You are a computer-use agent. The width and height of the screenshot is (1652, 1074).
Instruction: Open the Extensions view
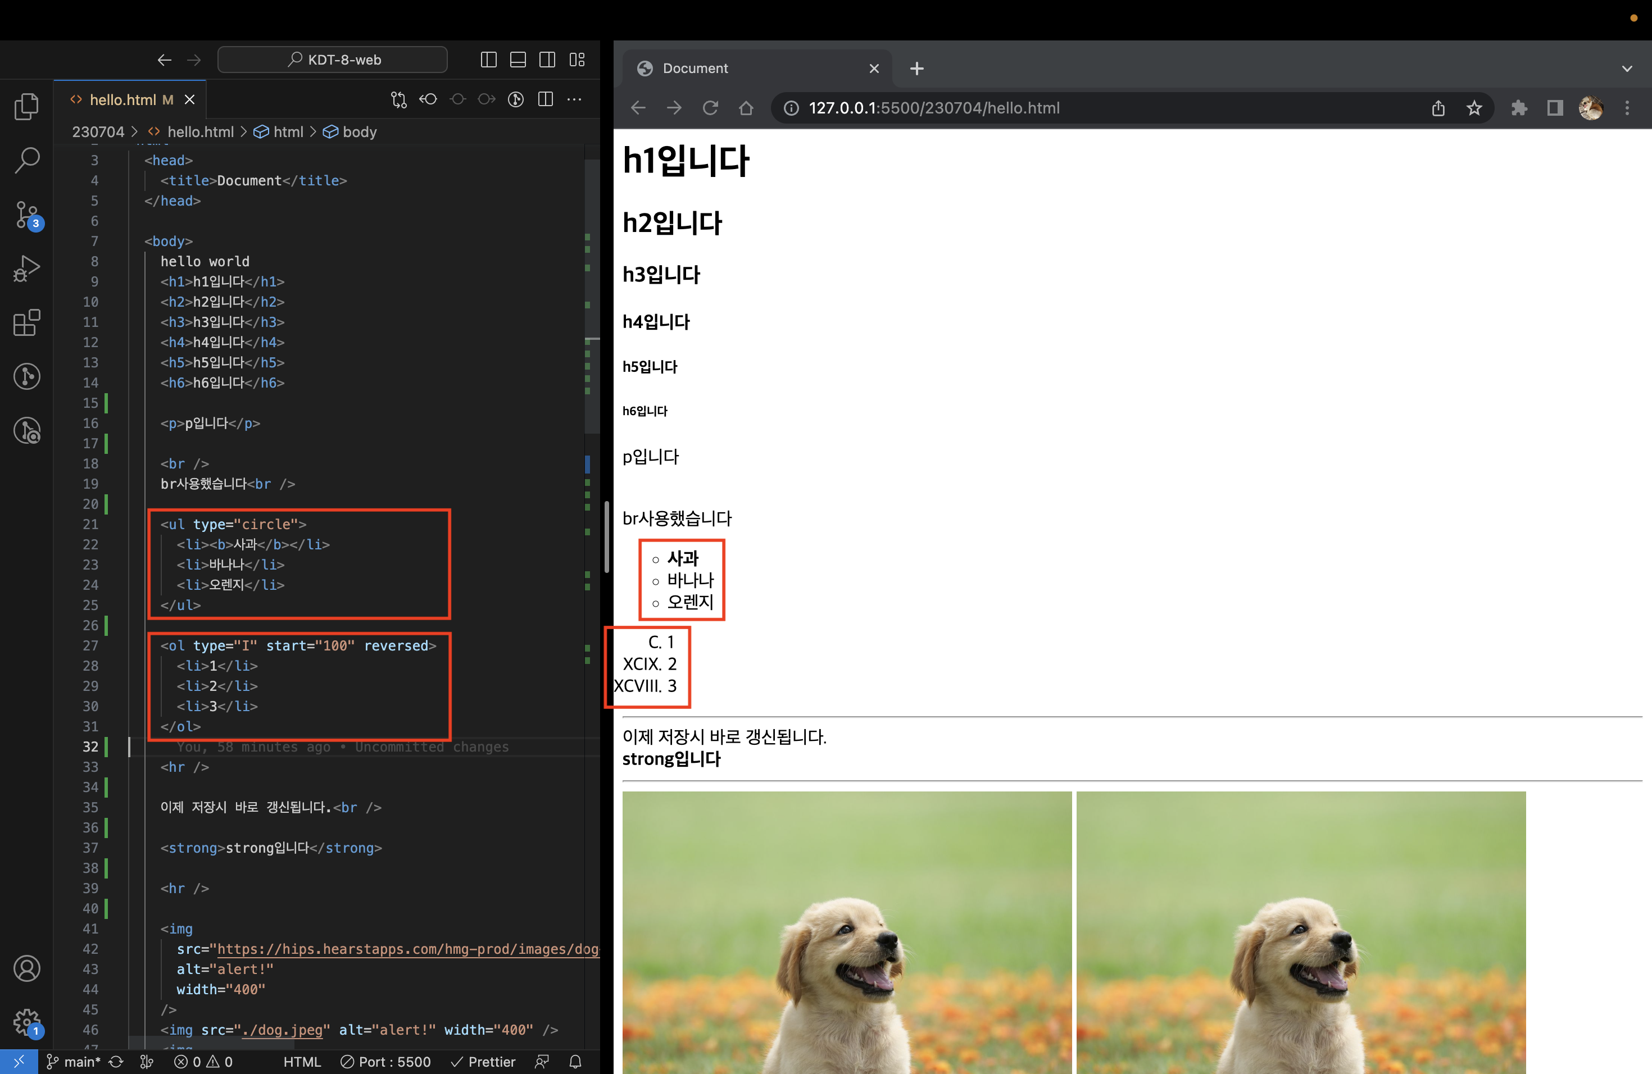(26, 322)
